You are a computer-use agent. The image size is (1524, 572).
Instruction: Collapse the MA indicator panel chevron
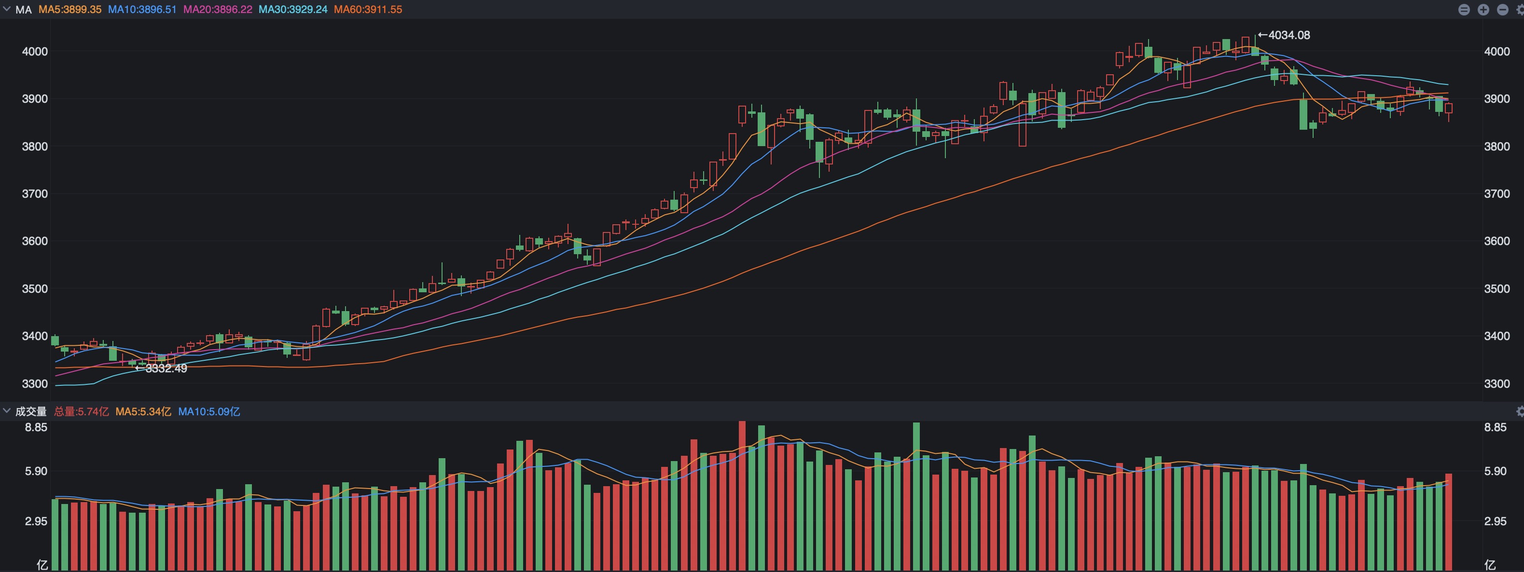6,10
